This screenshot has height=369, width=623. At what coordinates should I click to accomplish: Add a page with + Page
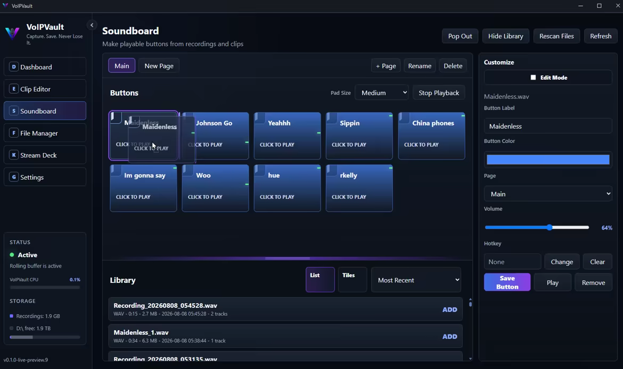click(386, 66)
